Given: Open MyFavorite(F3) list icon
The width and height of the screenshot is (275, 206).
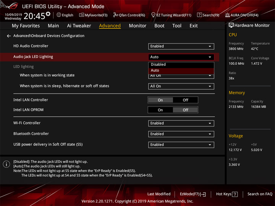Looking at the screenshot, I should point(81,15).
